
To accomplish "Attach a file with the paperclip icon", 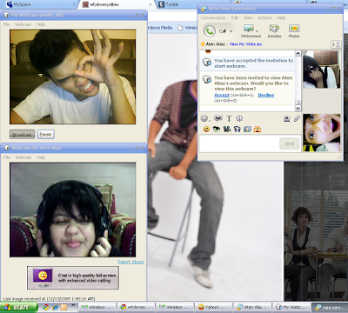I will tap(297, 118).
